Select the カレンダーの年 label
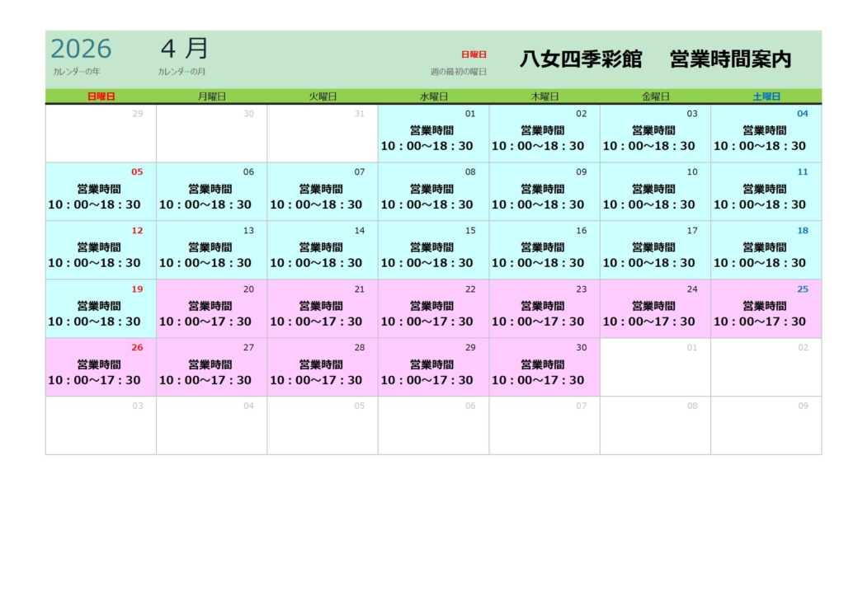Viewport: 858px width, 606px height. pos(76,72)
